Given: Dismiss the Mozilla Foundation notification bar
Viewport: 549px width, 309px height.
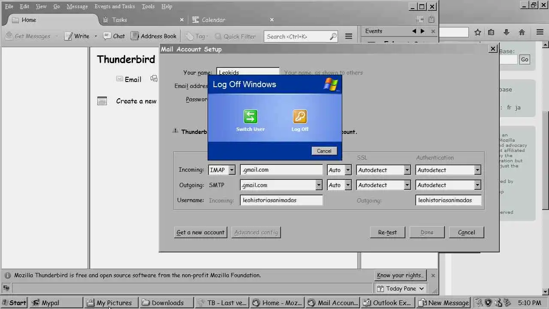Looking at the screenshot, I should click(x=433, y=276).
